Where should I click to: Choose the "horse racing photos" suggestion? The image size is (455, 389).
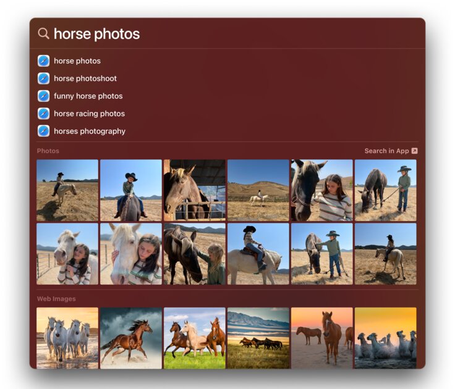90,114
